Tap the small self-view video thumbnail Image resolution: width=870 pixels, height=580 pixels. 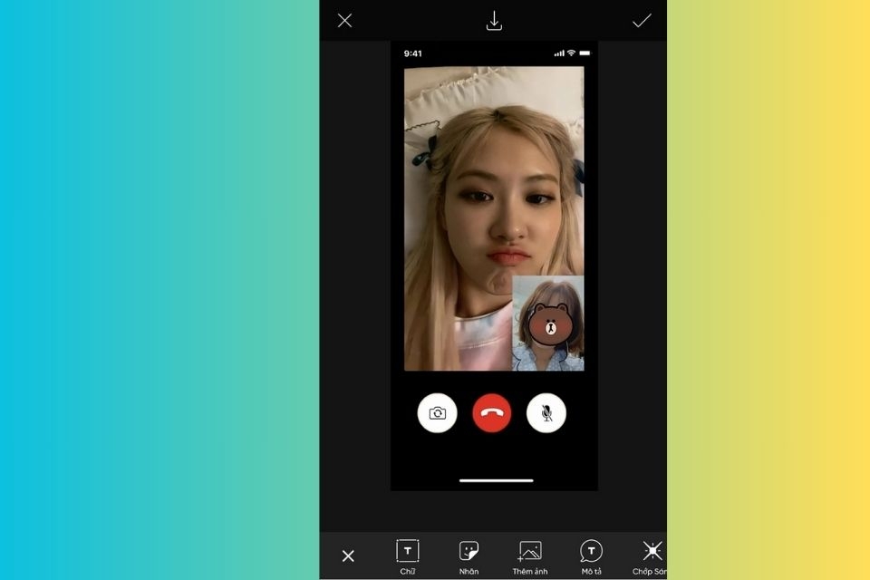[x=547, y=323]
